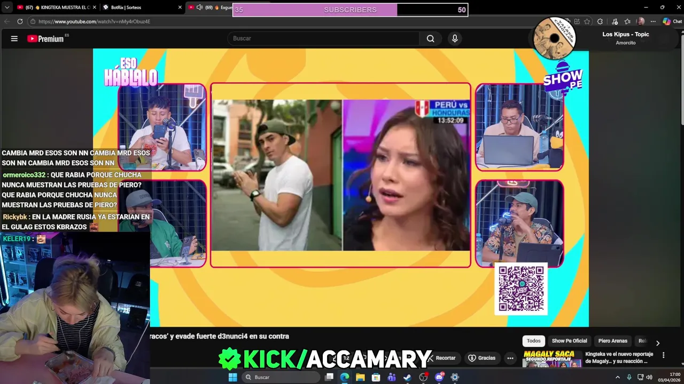The width and height of the screenshot is (684, 384).
Task: Open Steam from the taskbar
Action: [407, 377]
